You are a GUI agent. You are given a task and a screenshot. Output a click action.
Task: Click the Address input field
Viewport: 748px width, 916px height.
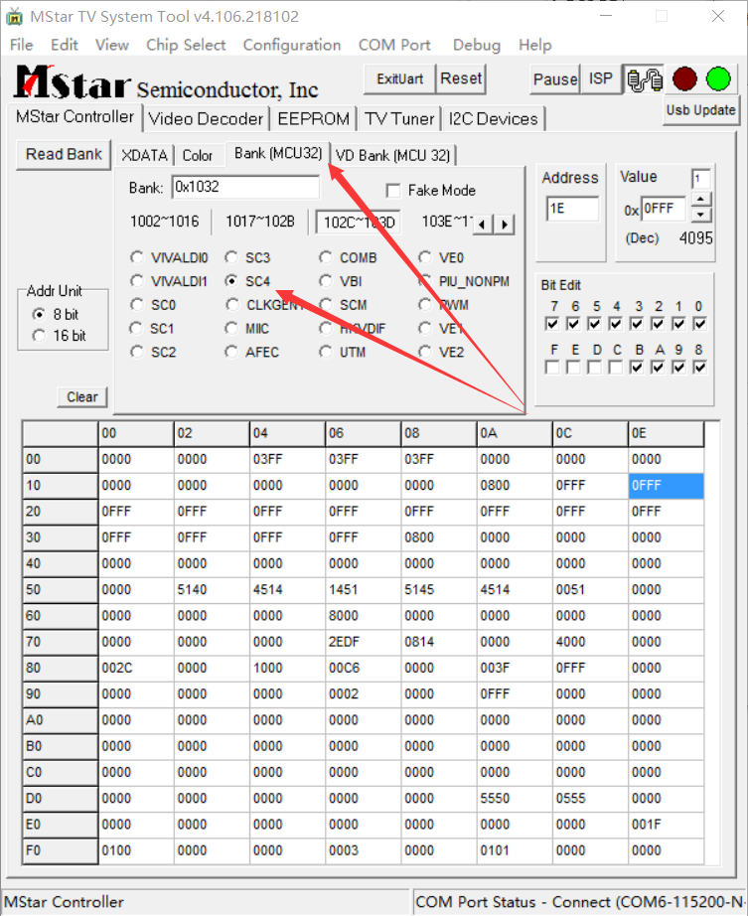point(572,209)
